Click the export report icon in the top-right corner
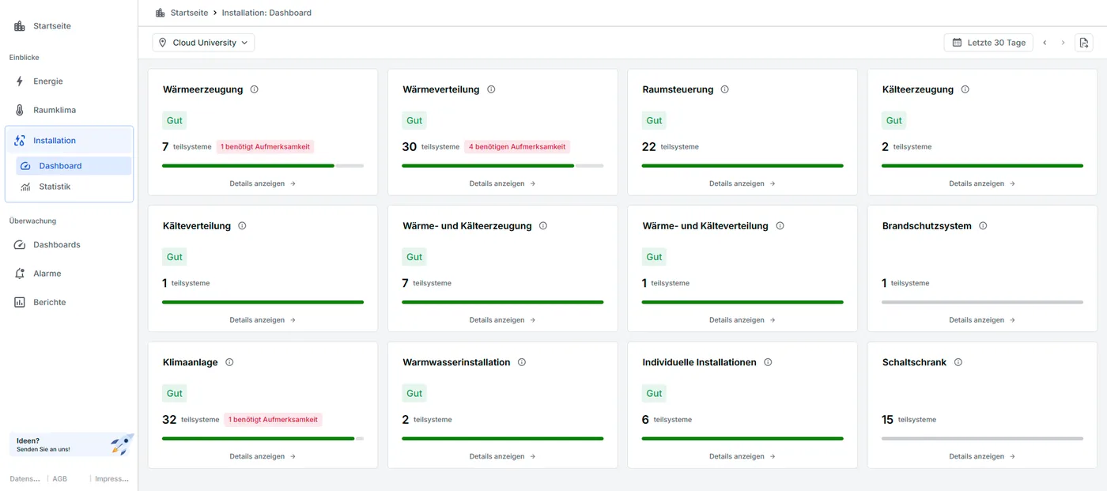This screenshot has width=1107, height=491. [1084, 43]
